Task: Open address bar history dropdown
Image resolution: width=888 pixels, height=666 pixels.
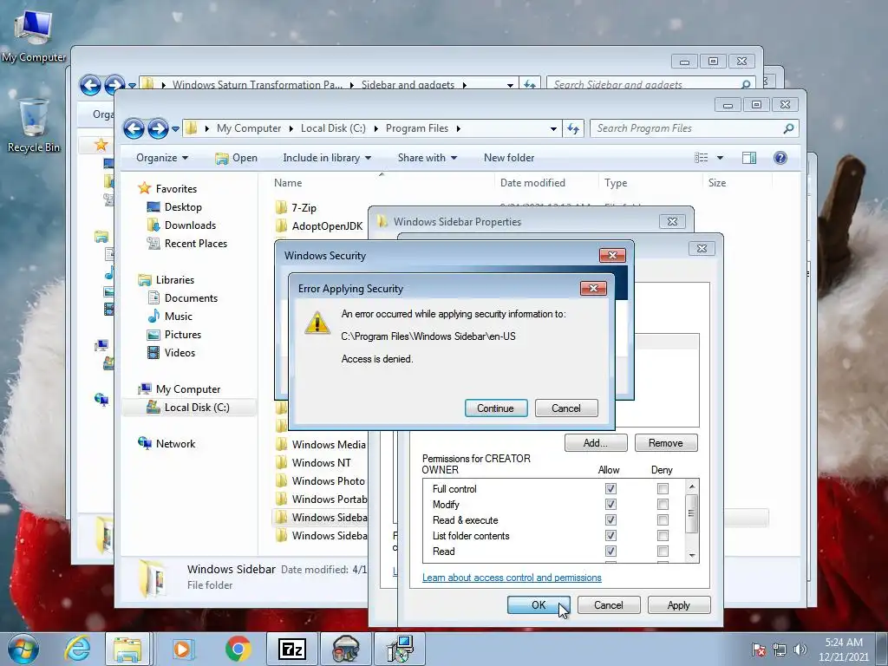Action: pos(553,129)
